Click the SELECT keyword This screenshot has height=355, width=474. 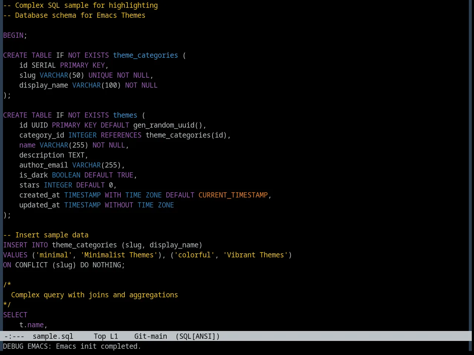pyautogui.click(x=15, y=315)
